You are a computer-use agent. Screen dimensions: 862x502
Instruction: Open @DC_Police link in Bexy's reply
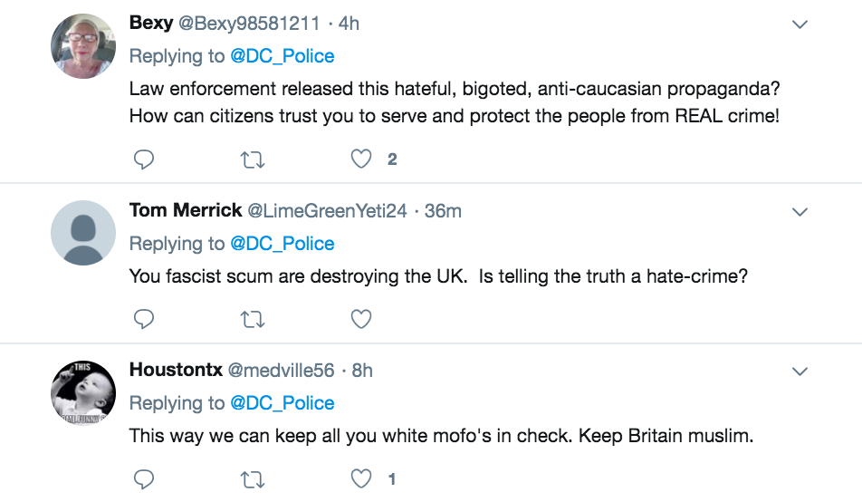(x=282, y=56)
